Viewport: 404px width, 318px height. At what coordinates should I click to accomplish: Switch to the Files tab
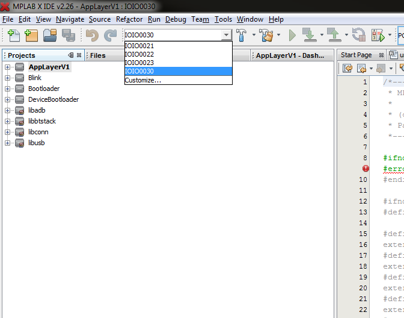tap(98, 55)
